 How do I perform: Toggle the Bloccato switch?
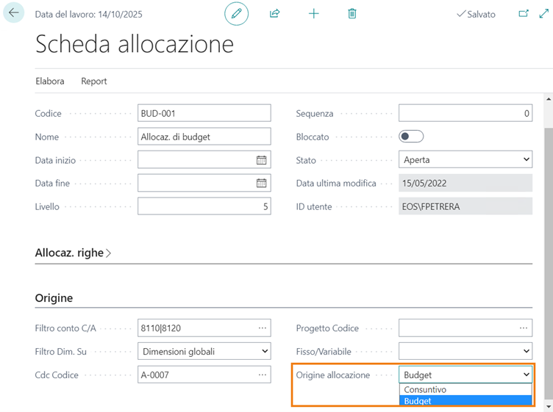(411, 137)
